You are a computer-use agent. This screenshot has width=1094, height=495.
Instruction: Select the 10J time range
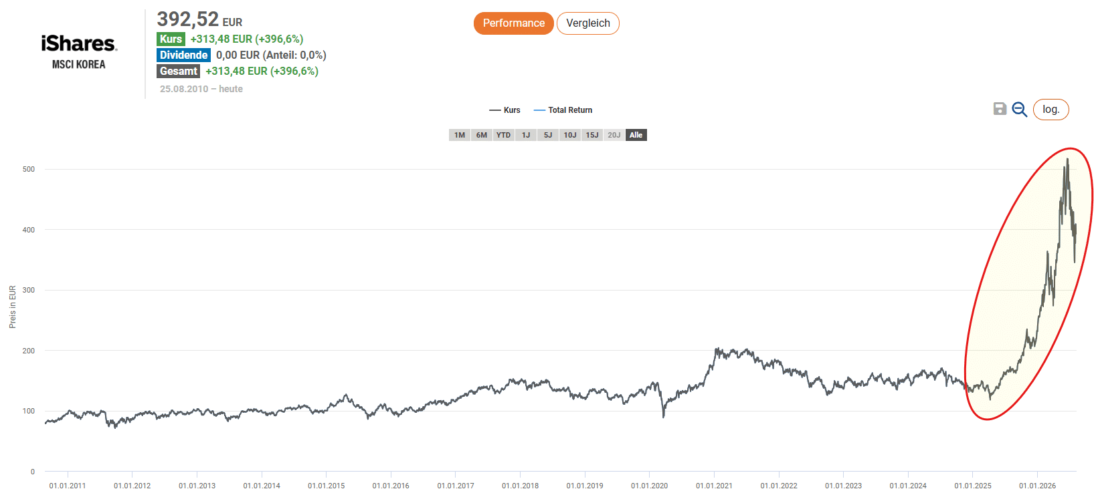570,135
